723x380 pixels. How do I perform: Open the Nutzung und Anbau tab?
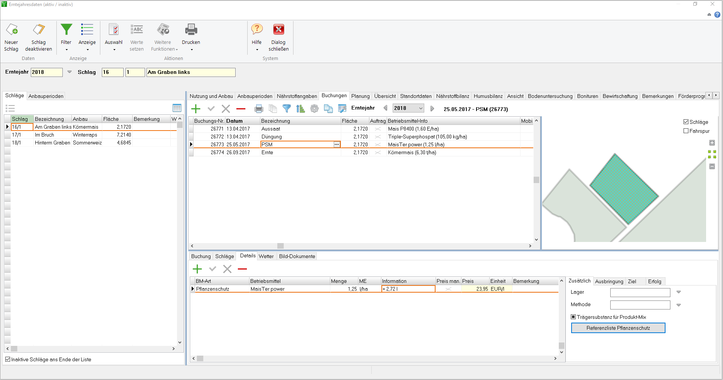pos(211,96)
